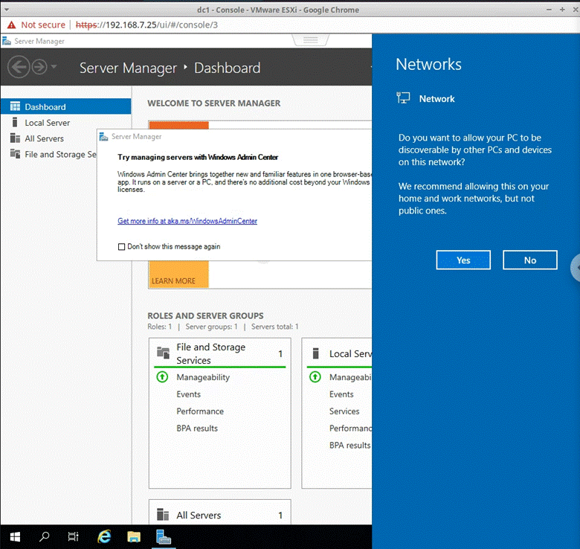Click LEARN MORE tile
Screen dimensions: 580x549
pyautogui.click(x=173, y=280)
